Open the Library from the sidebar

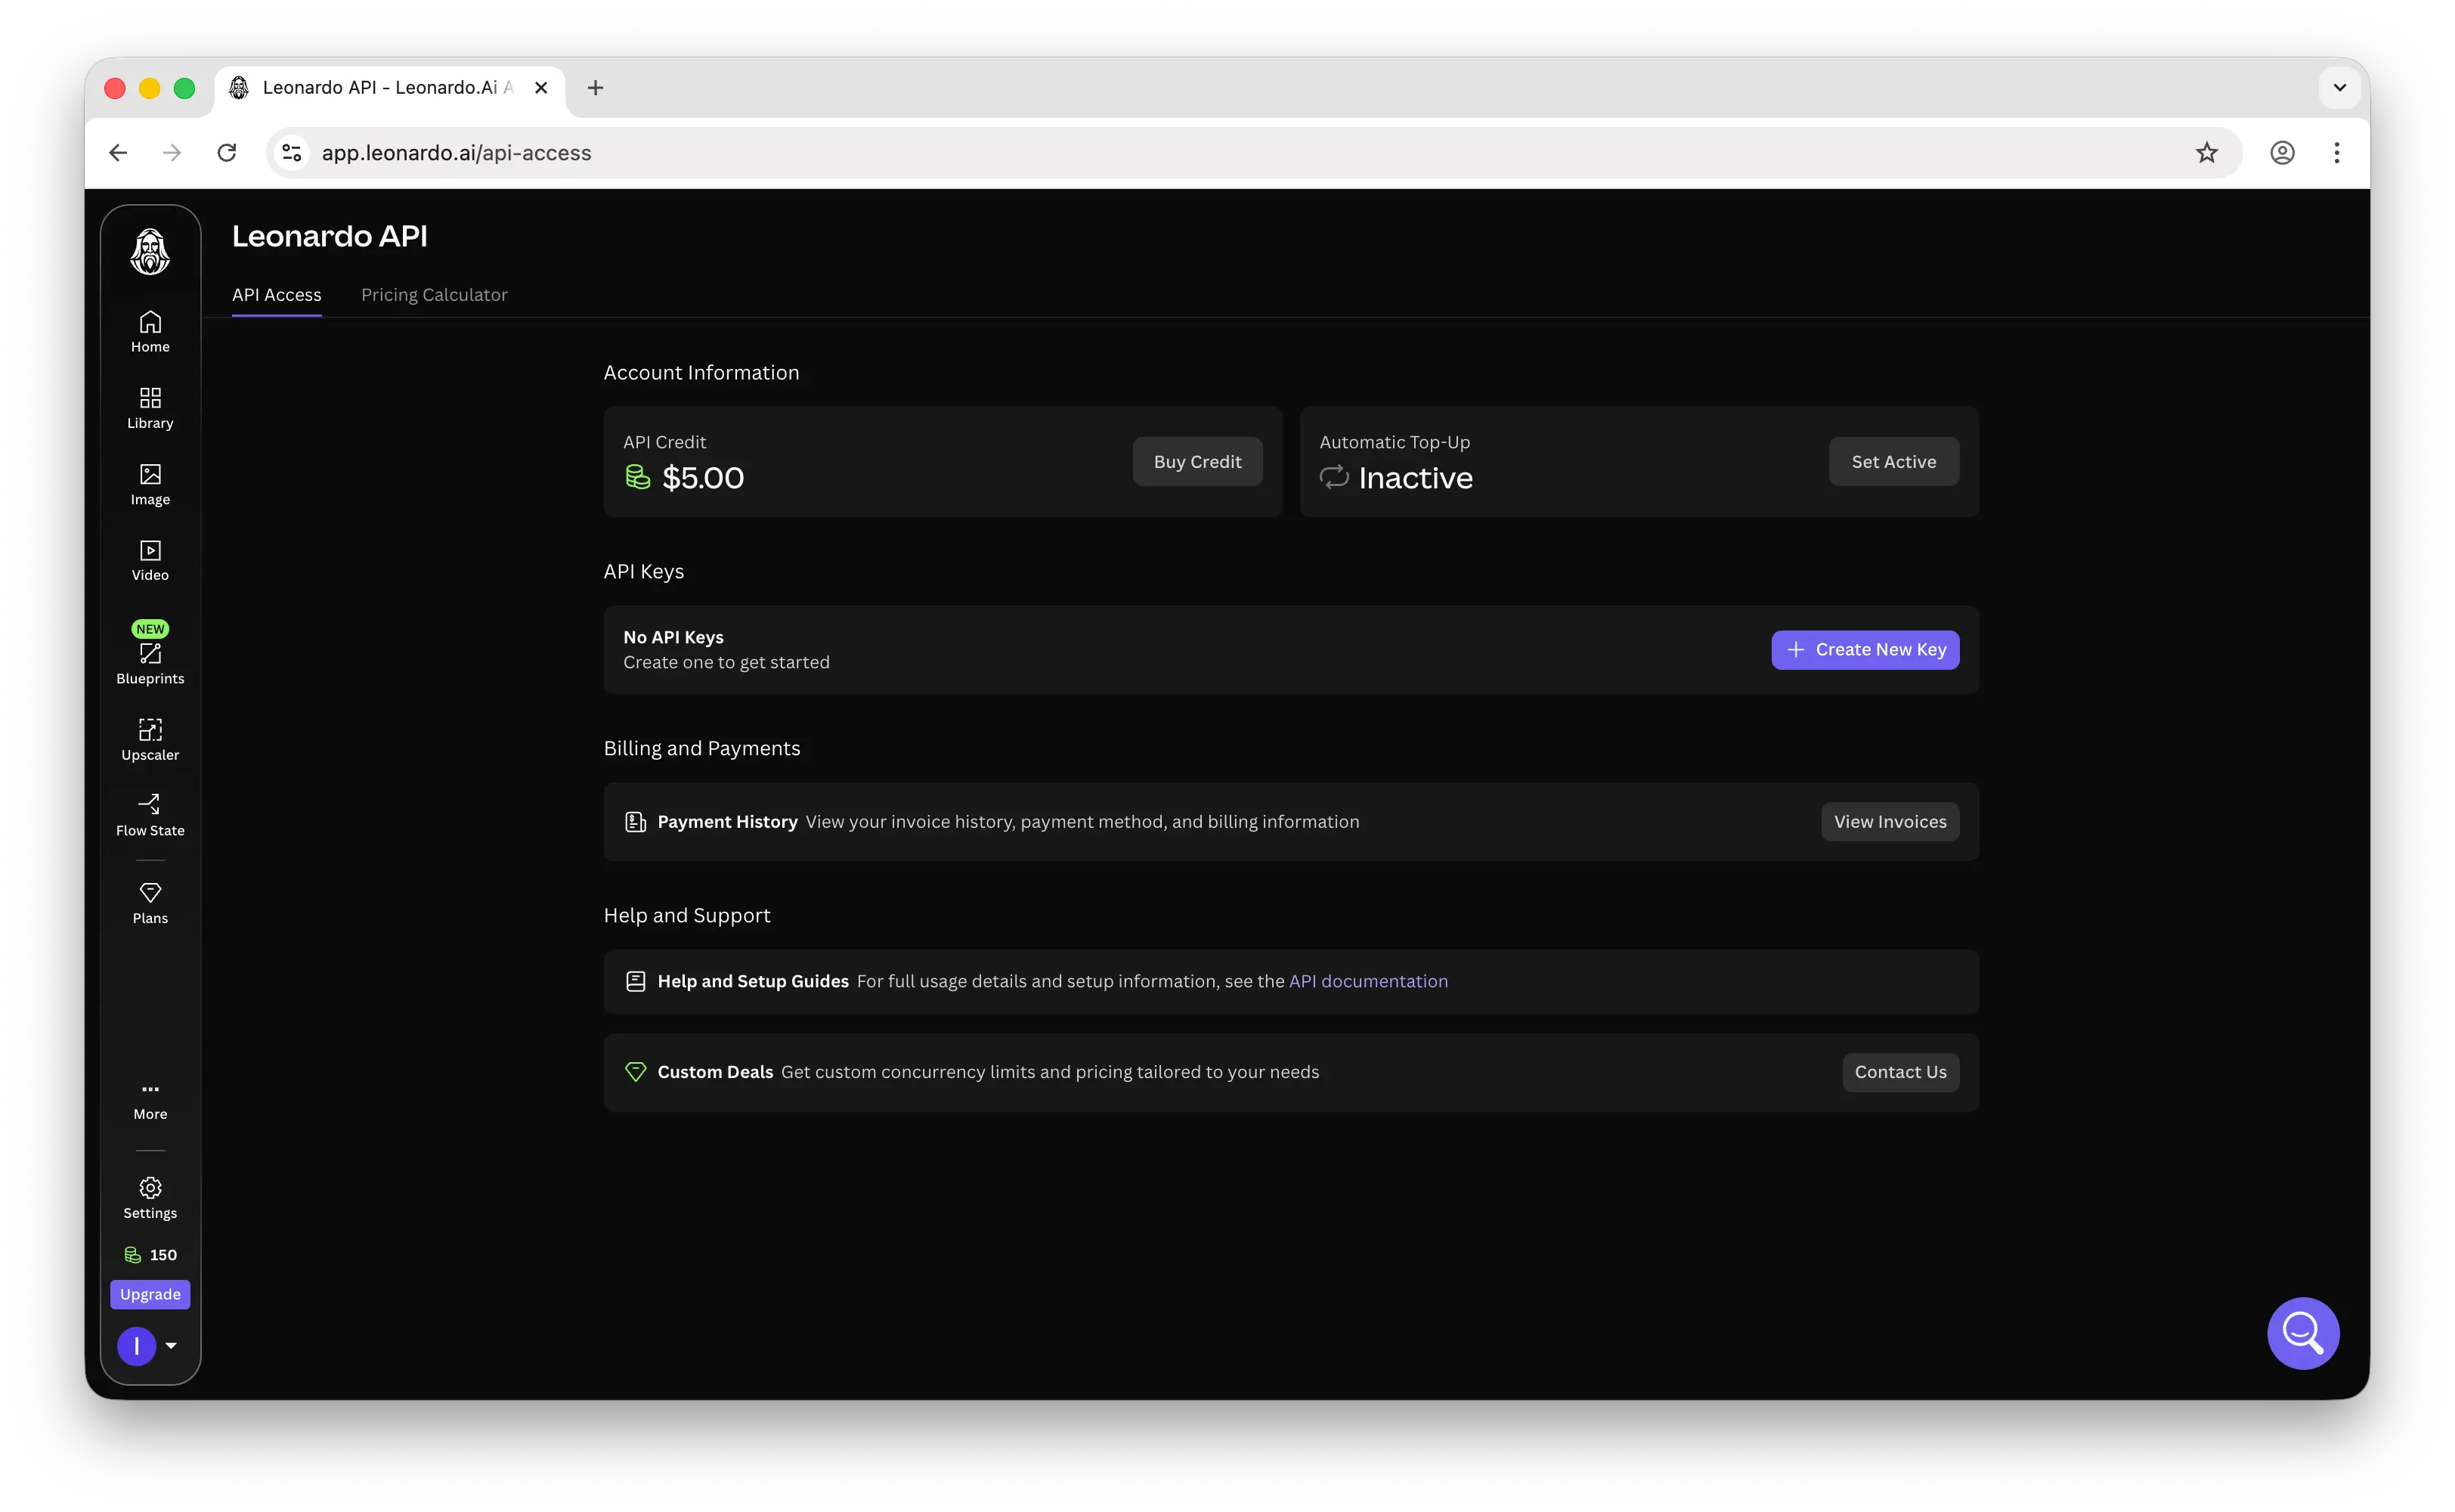tap(150, 407)
